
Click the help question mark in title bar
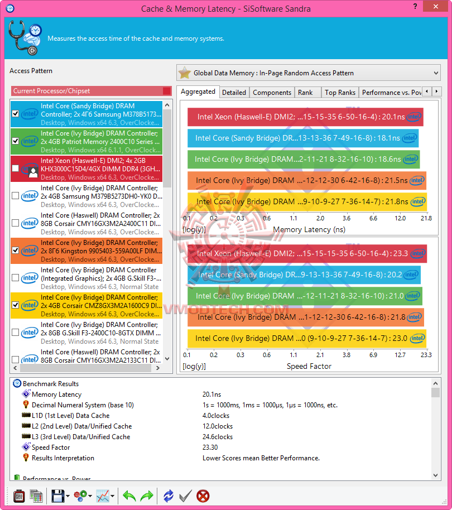[x=415, y=6]
